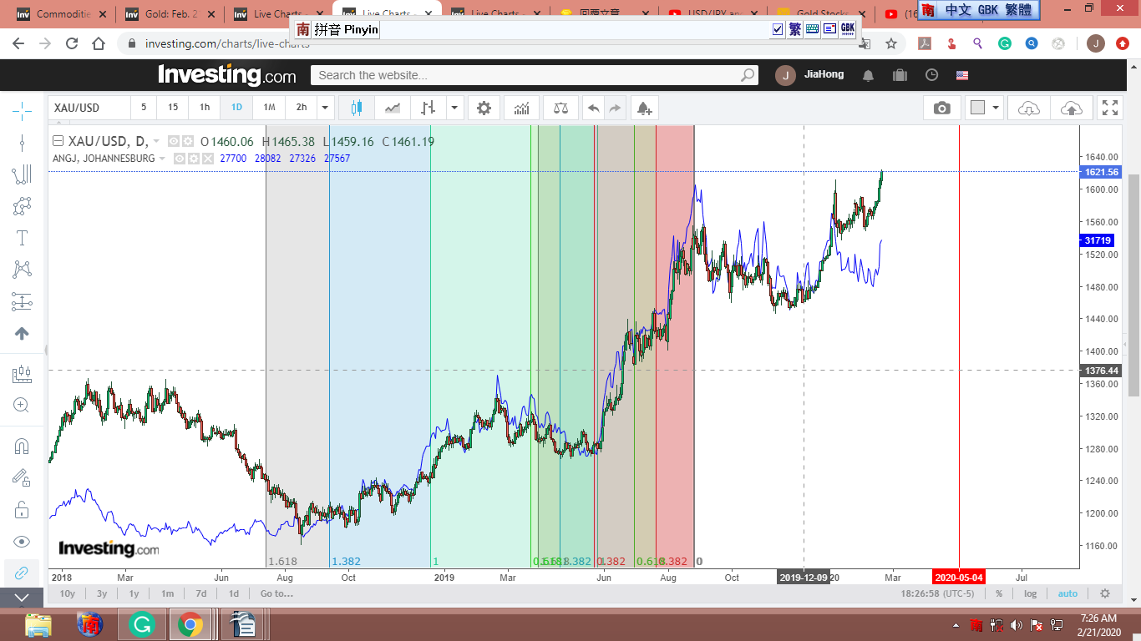
Task: Click the compare symbols scales icon
Action: (560, 108)
